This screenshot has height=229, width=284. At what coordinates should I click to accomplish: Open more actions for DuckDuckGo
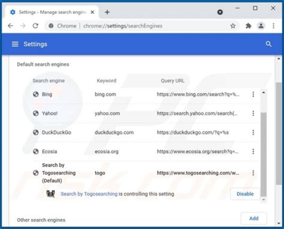[253, 133]
